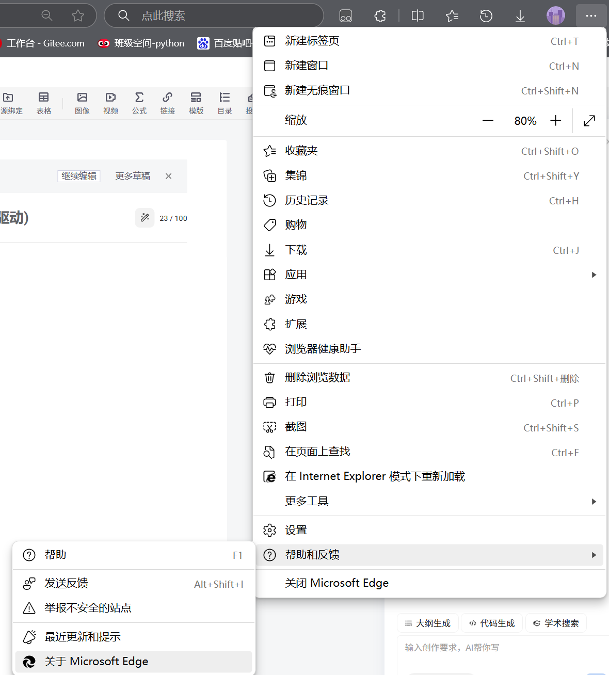Screen dimensions: 609x675
Task: Click the zoom-out magnifier in address bar
Action: [47, 15]
